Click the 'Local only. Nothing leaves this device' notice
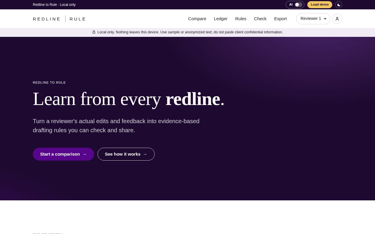375x234 pixels. coord(187,32)
